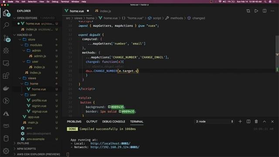The height and width of the screenshot is (157, 279).
Task: Open the Search view in activity bar
Action: [x=6, y=25]
